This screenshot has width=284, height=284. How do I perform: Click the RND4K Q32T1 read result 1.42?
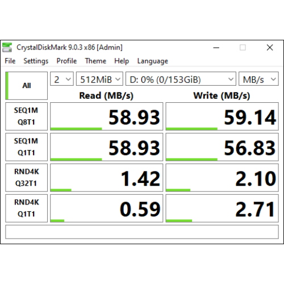(x=107, y=178)
